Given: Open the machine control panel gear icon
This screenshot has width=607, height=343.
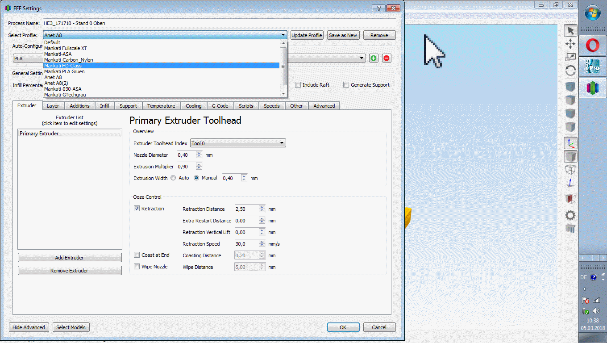Looking at the screenshot, I should coord(570,216).
